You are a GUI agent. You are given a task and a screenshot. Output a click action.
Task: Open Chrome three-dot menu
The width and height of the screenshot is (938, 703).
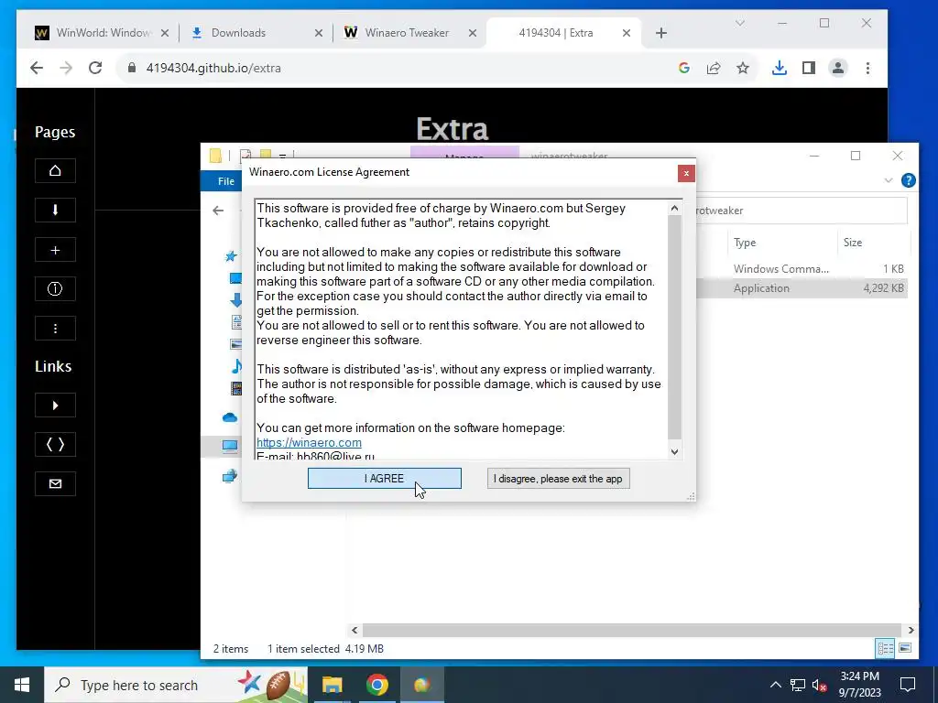tap(867, 68)
